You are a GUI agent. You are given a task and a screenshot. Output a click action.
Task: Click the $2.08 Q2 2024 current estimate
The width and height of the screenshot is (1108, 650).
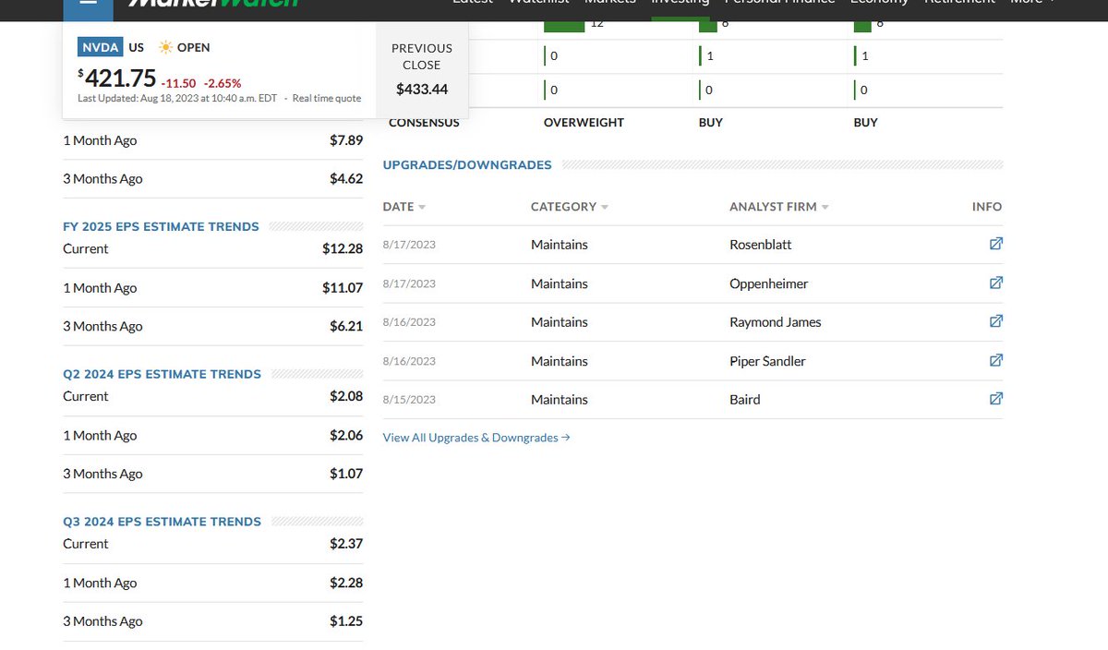click(x=346, y=396)
